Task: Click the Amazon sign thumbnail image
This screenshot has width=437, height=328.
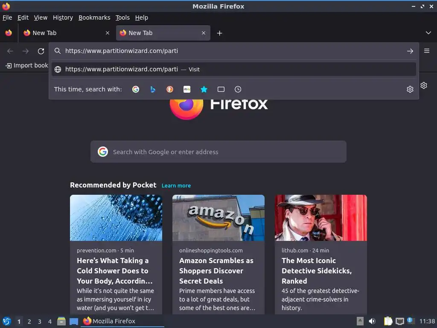Action: tap(218, 218)
